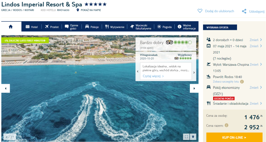Show previous gallery photo
Viewport: 266px width, 142px height.
(x=6, y=88)
